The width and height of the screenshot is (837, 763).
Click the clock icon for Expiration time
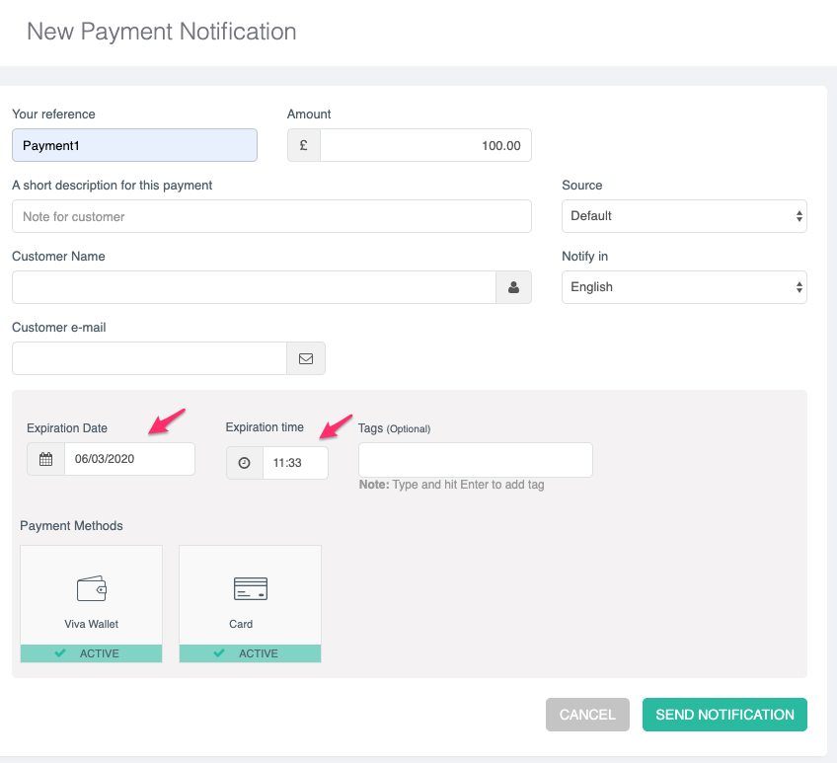[245, 463]
